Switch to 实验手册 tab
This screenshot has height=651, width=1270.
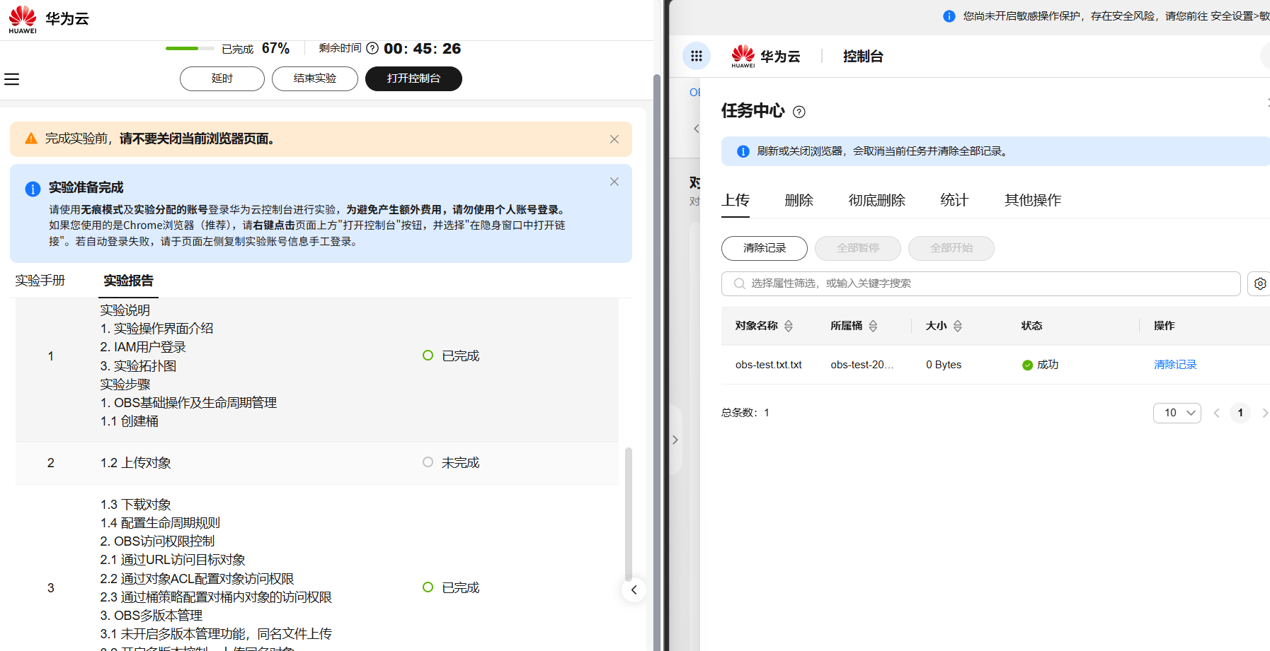pyautogui.click(x=40, y=281)
